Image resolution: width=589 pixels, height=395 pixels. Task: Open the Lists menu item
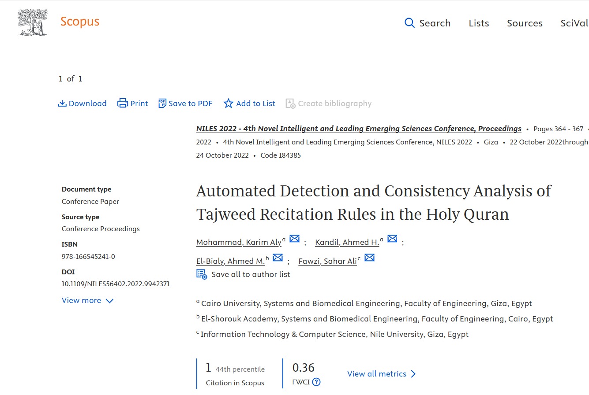point(479,23)
